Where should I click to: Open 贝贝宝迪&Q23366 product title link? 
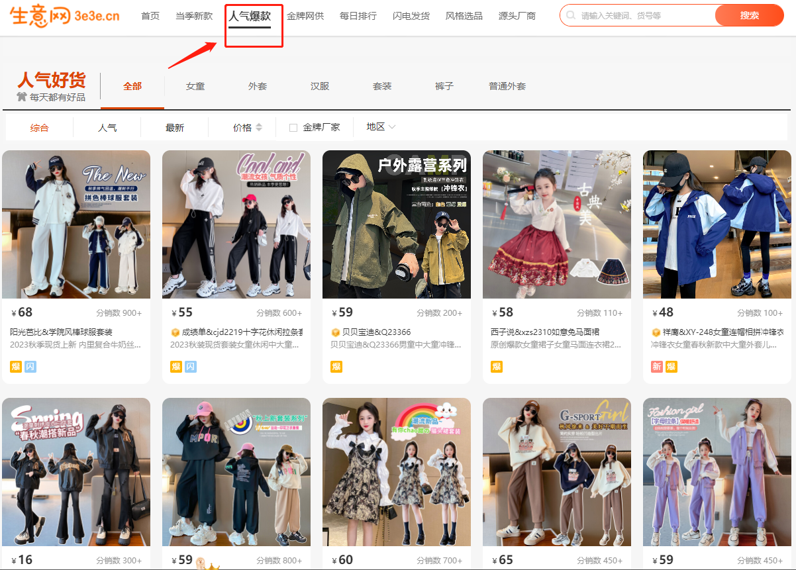(x=376, y=332)
